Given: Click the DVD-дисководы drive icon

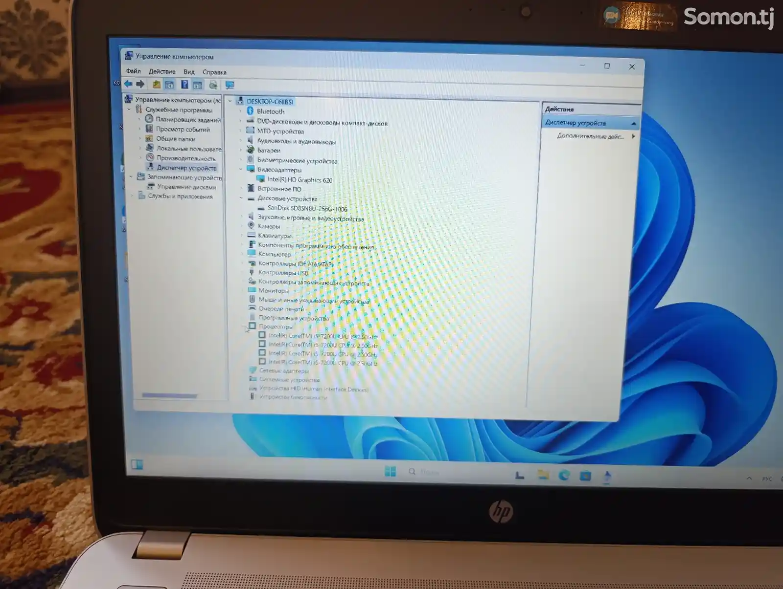Looking at the screenshot, I should coord(250,121).
